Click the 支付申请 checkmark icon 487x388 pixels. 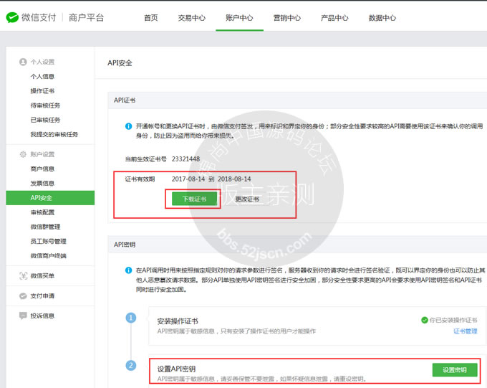[x=23, y=296]
